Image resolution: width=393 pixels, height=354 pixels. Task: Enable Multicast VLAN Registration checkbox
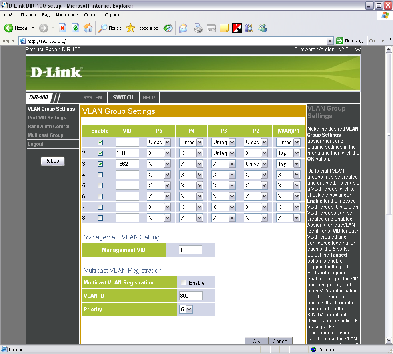pos(184,283)
